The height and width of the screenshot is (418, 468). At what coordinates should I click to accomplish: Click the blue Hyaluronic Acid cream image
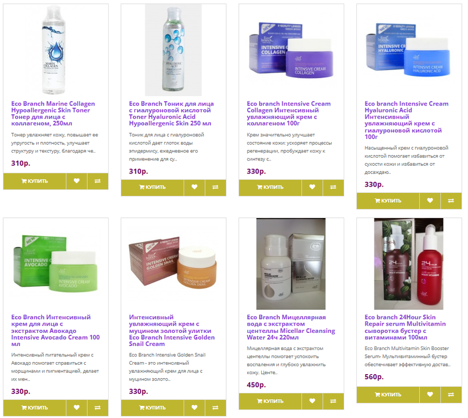pos(408,50)
